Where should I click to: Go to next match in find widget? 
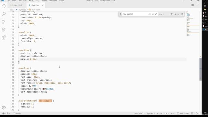175,14
